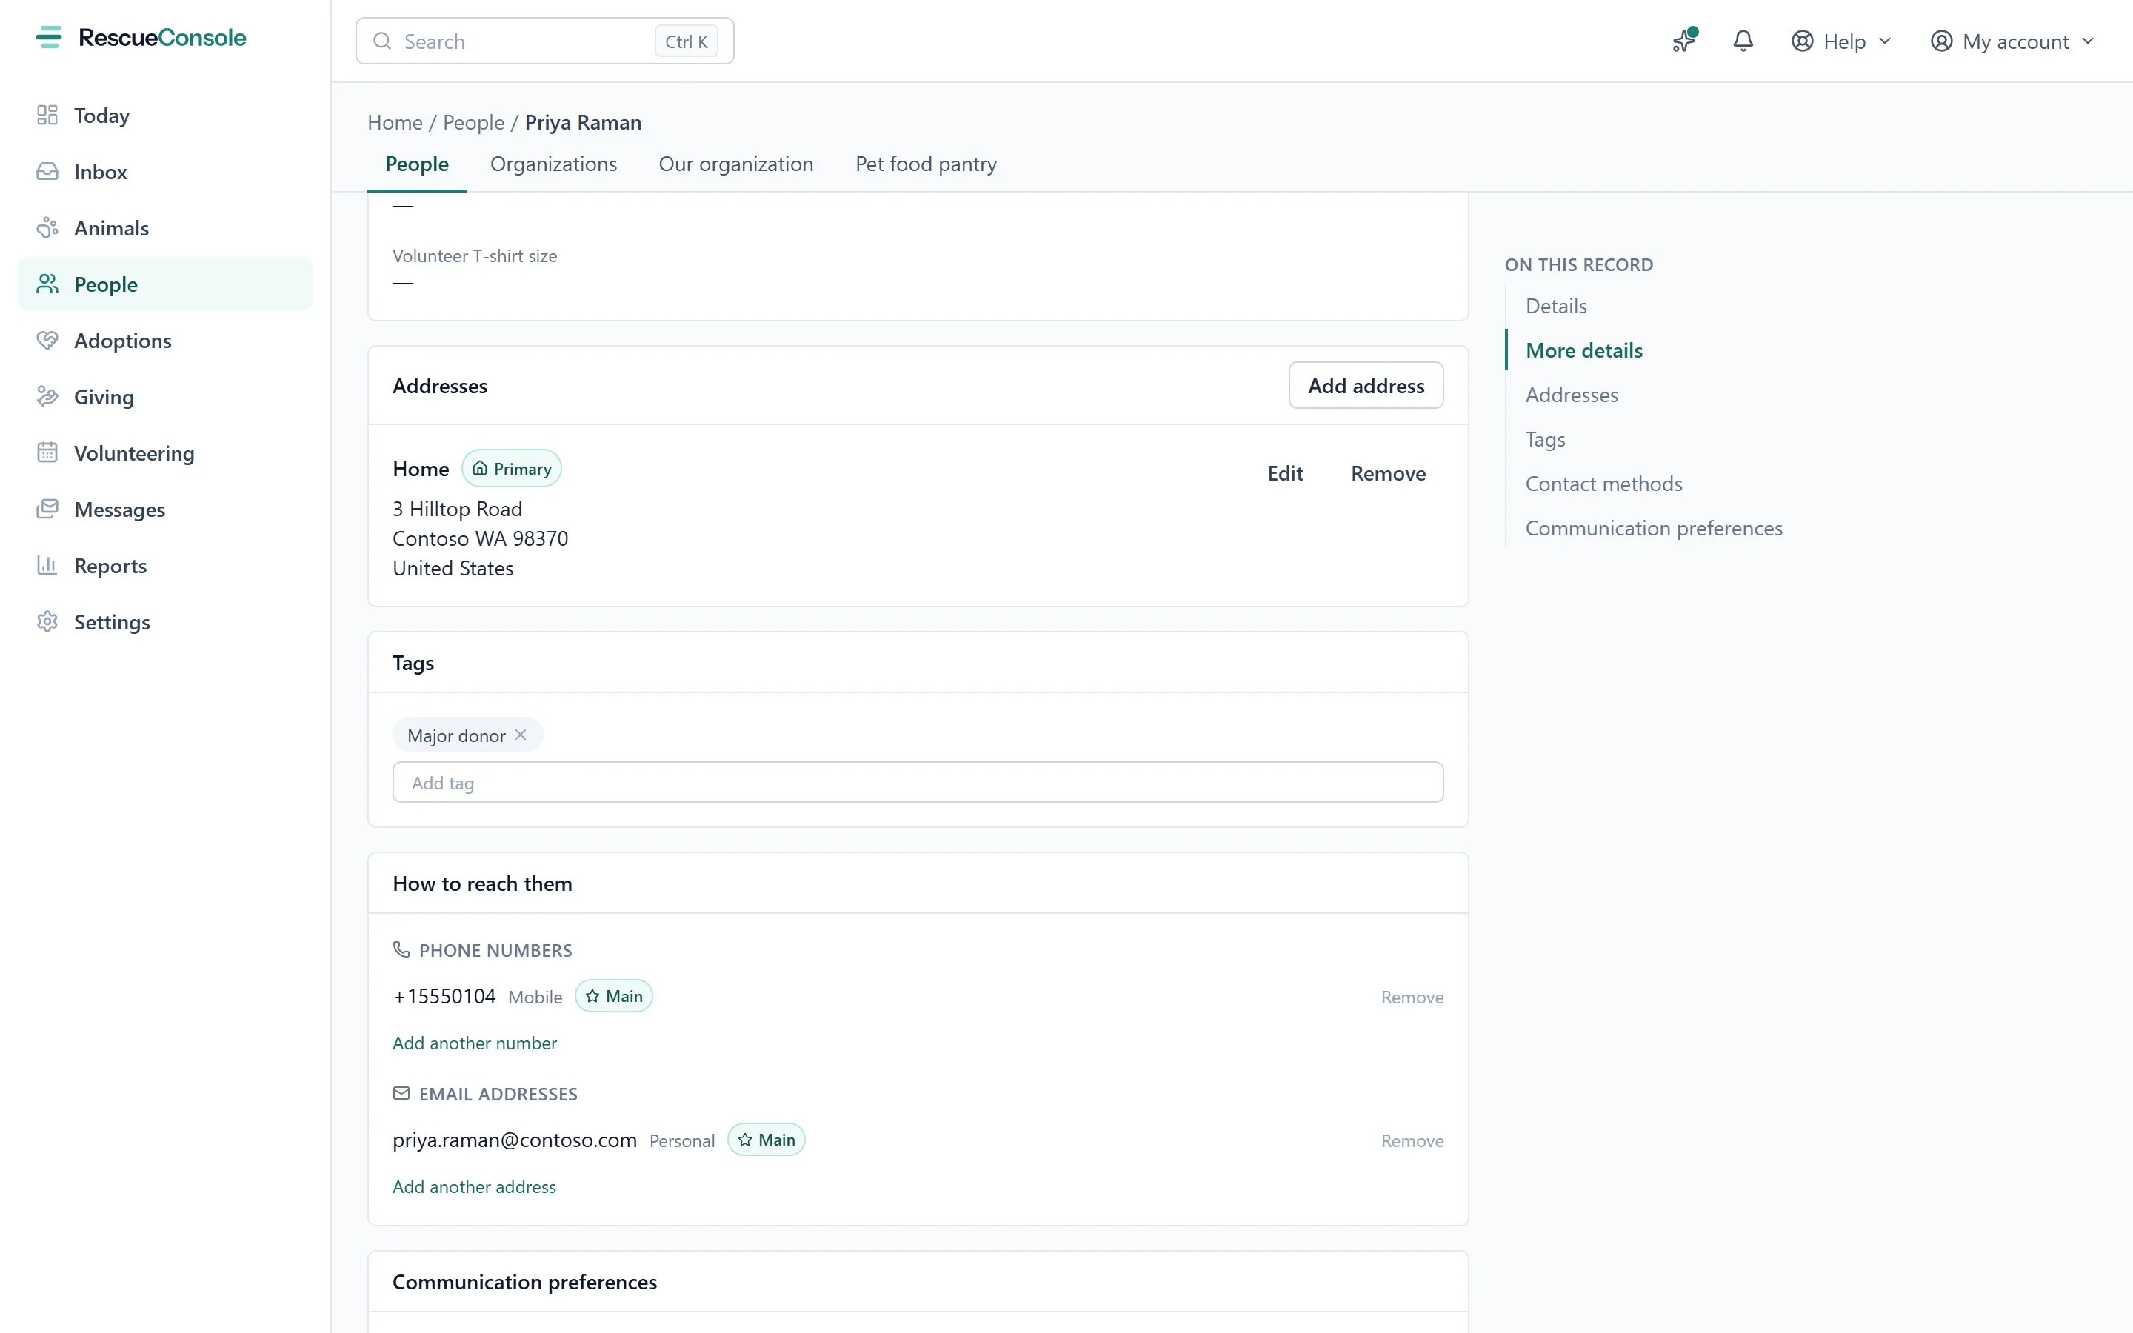Remove the +15550104 phone number
The image size is (2133, 1333).
click(x=1412, y=997)
